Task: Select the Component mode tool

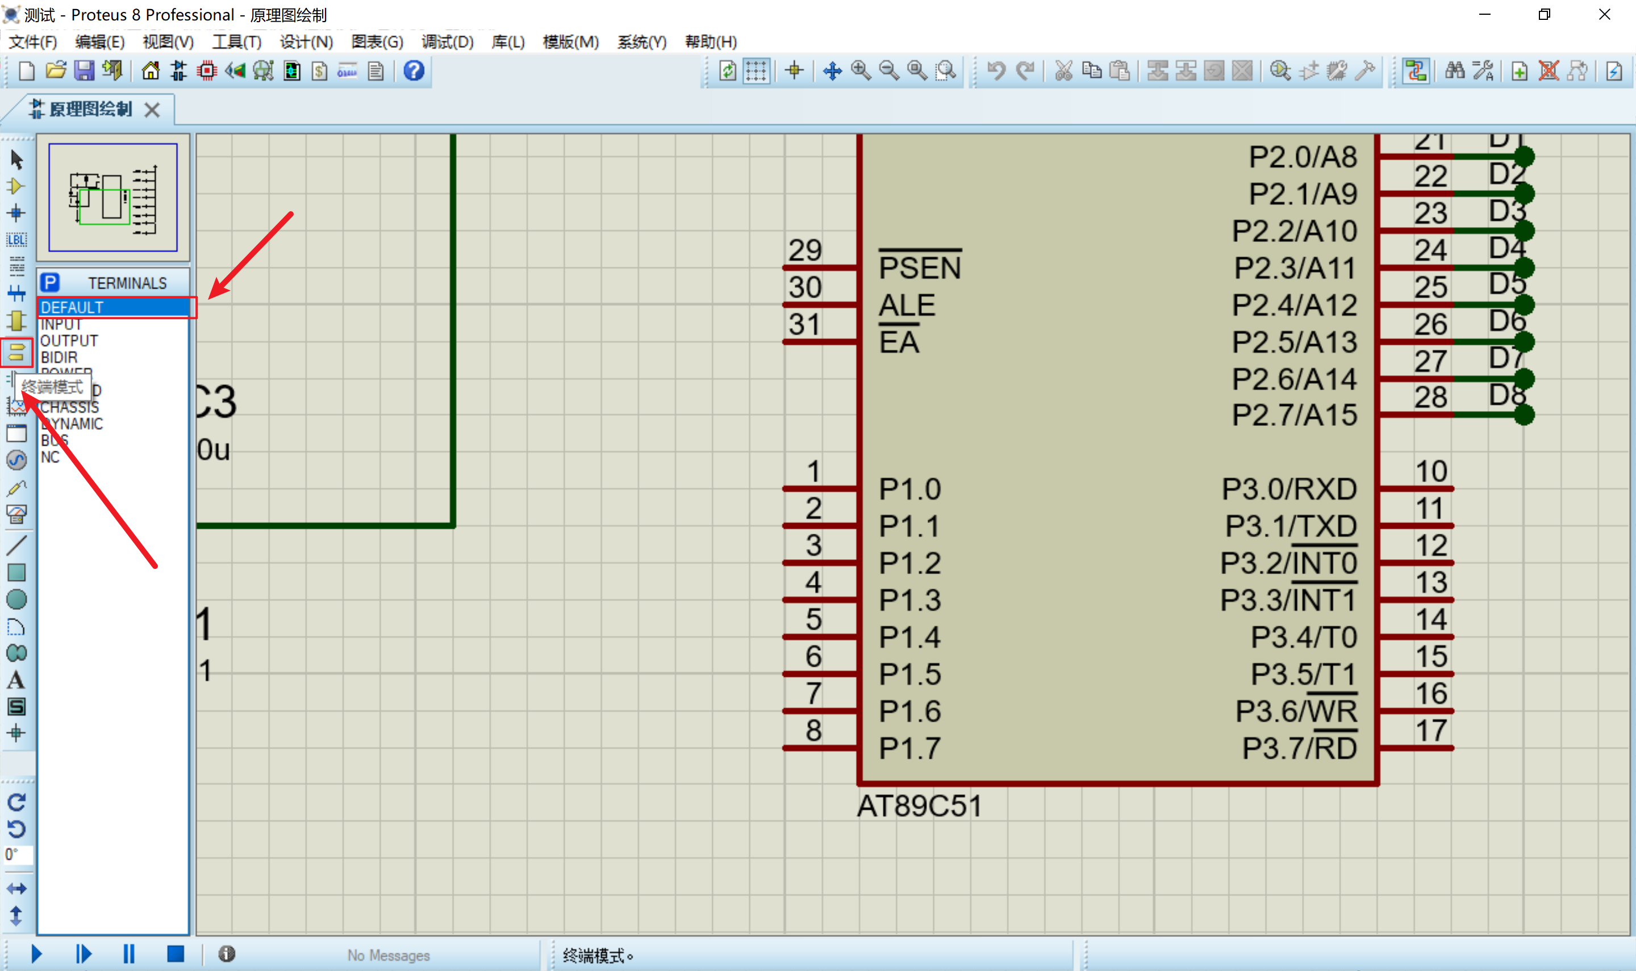Action: [16, 186]
